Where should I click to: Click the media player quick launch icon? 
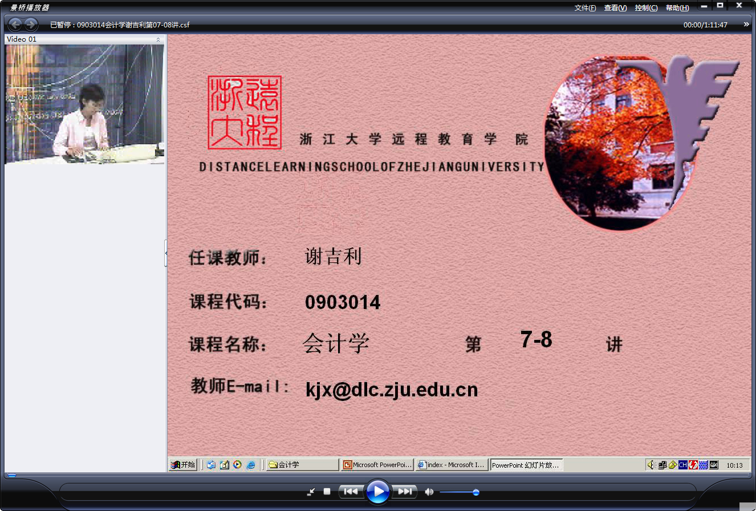(237, 465)
